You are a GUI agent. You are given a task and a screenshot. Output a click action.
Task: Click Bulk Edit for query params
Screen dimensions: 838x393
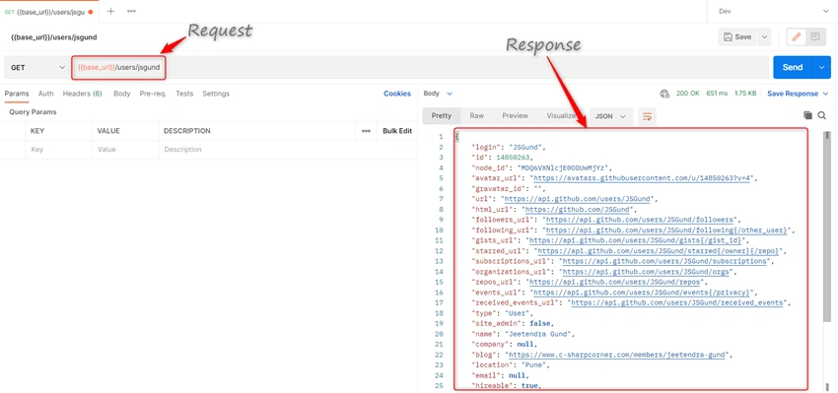point(397,131)
